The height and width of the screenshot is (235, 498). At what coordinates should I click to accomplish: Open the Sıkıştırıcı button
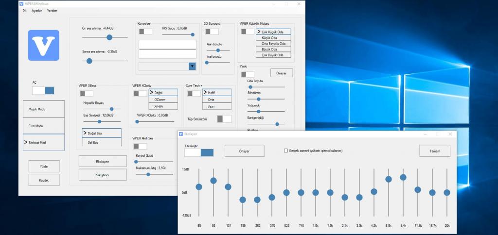point(103,175)
